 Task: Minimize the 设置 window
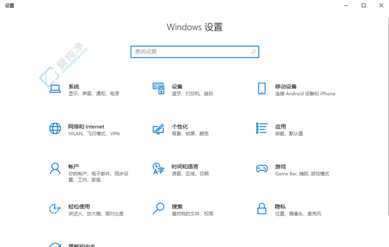346,5
